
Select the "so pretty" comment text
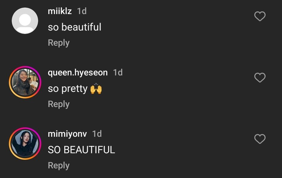[68, 89]
